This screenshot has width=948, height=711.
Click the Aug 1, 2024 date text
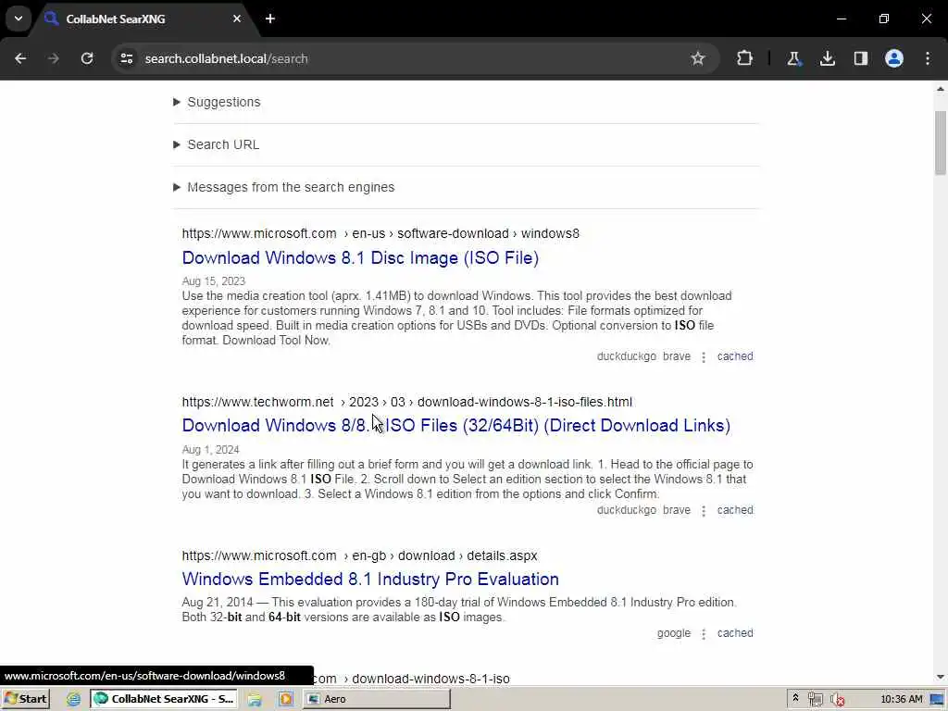pyautogui.click(x=210, y=450)
